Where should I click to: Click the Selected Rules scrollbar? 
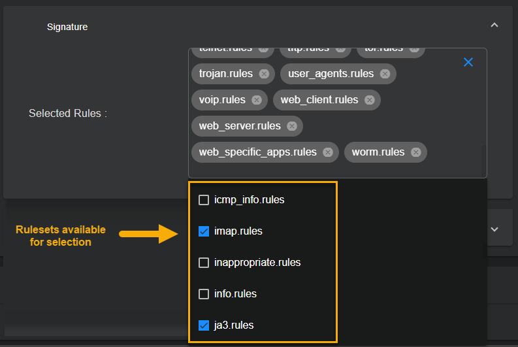pos(483,160)
